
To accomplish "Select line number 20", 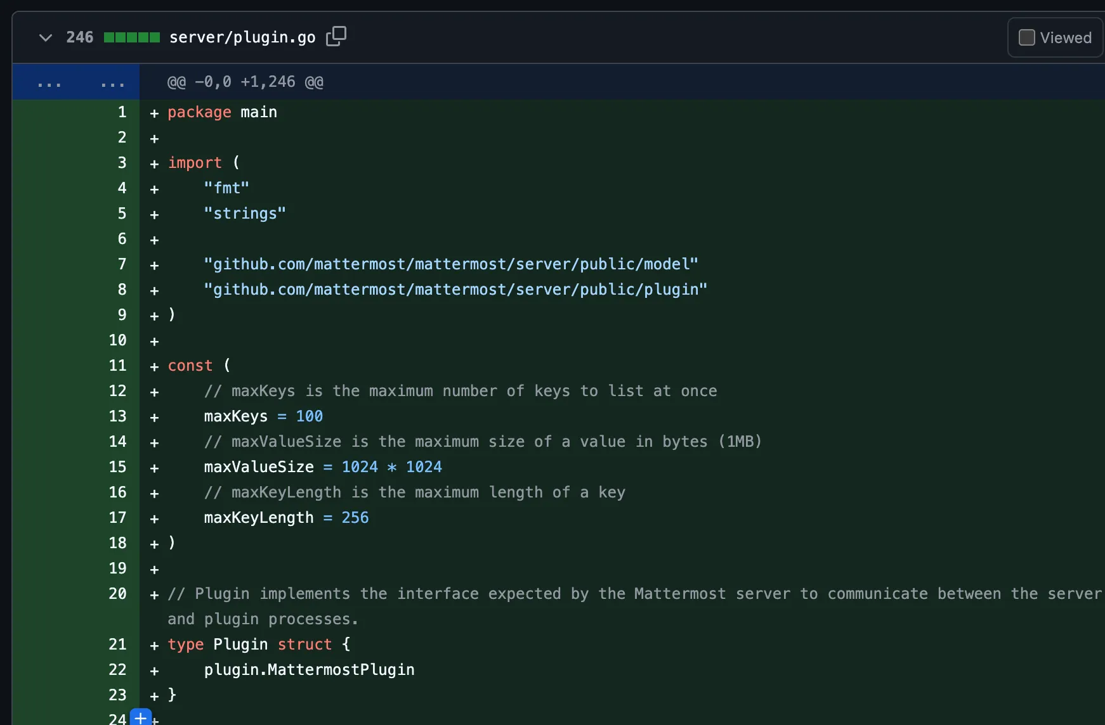I will pos(117,594).
